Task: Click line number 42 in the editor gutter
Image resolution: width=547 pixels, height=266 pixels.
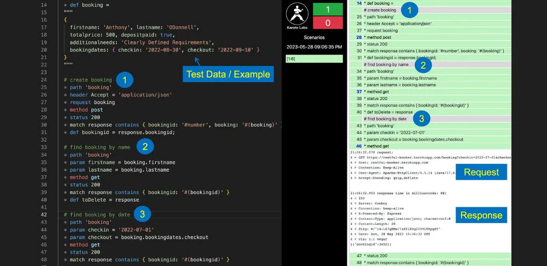Action: pos(44,215)
